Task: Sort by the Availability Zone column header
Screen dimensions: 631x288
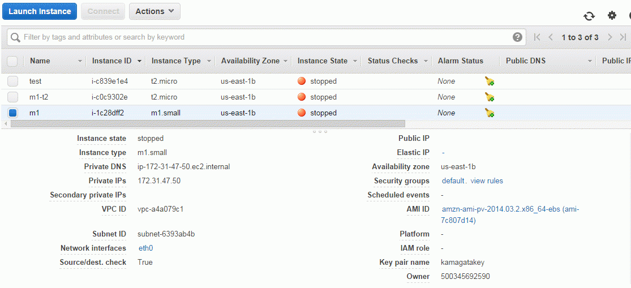Action: (x=250, y=61)
